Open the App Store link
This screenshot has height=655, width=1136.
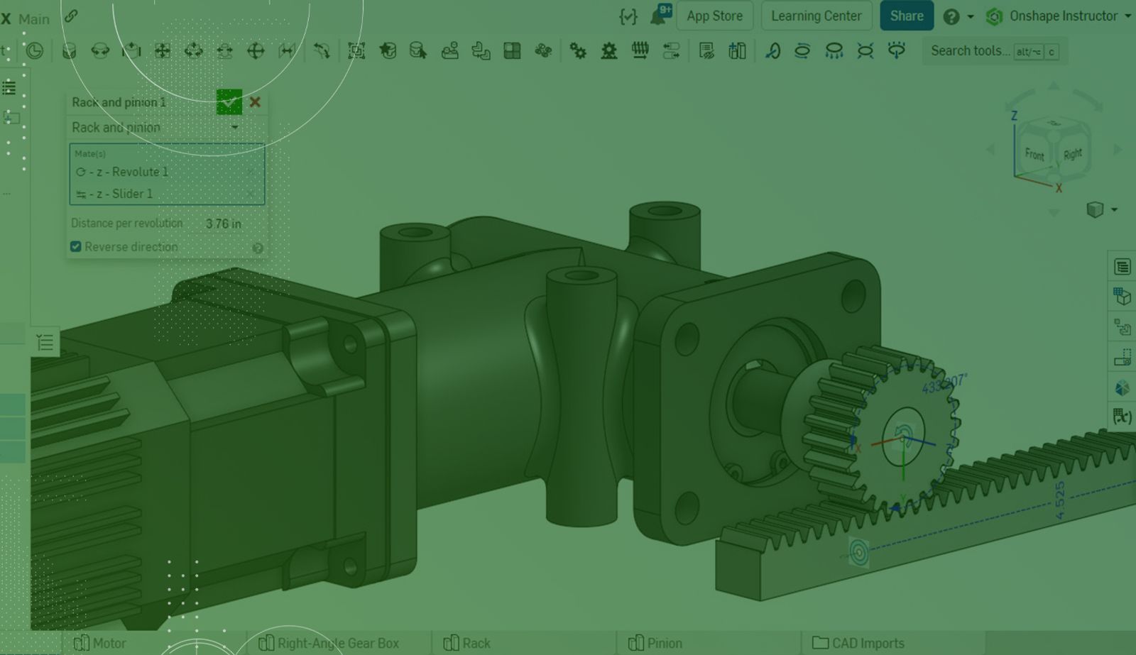714,16
